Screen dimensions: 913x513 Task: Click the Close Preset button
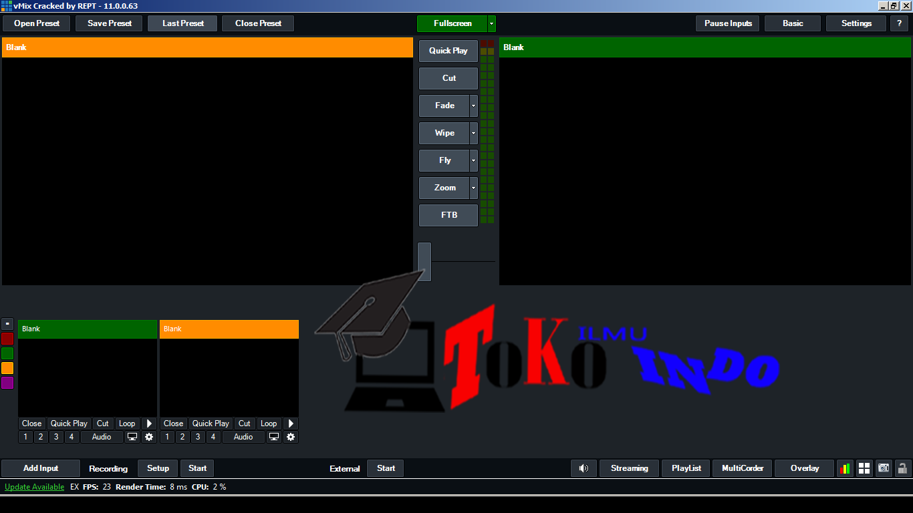point(258,23)
